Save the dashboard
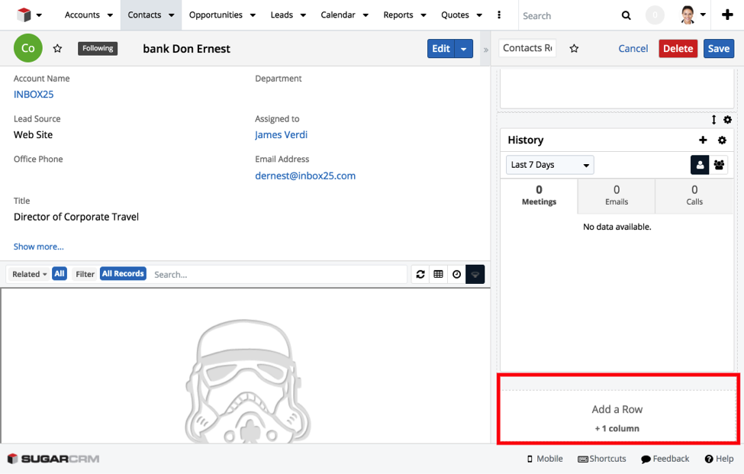Image resolution: width=744 pixels, height=474 pixels. tap(719, 48)
